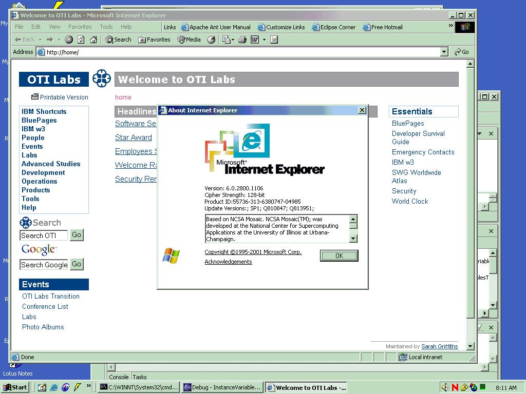Open the World Clock link under Essentials

click(x=410, y=201)
